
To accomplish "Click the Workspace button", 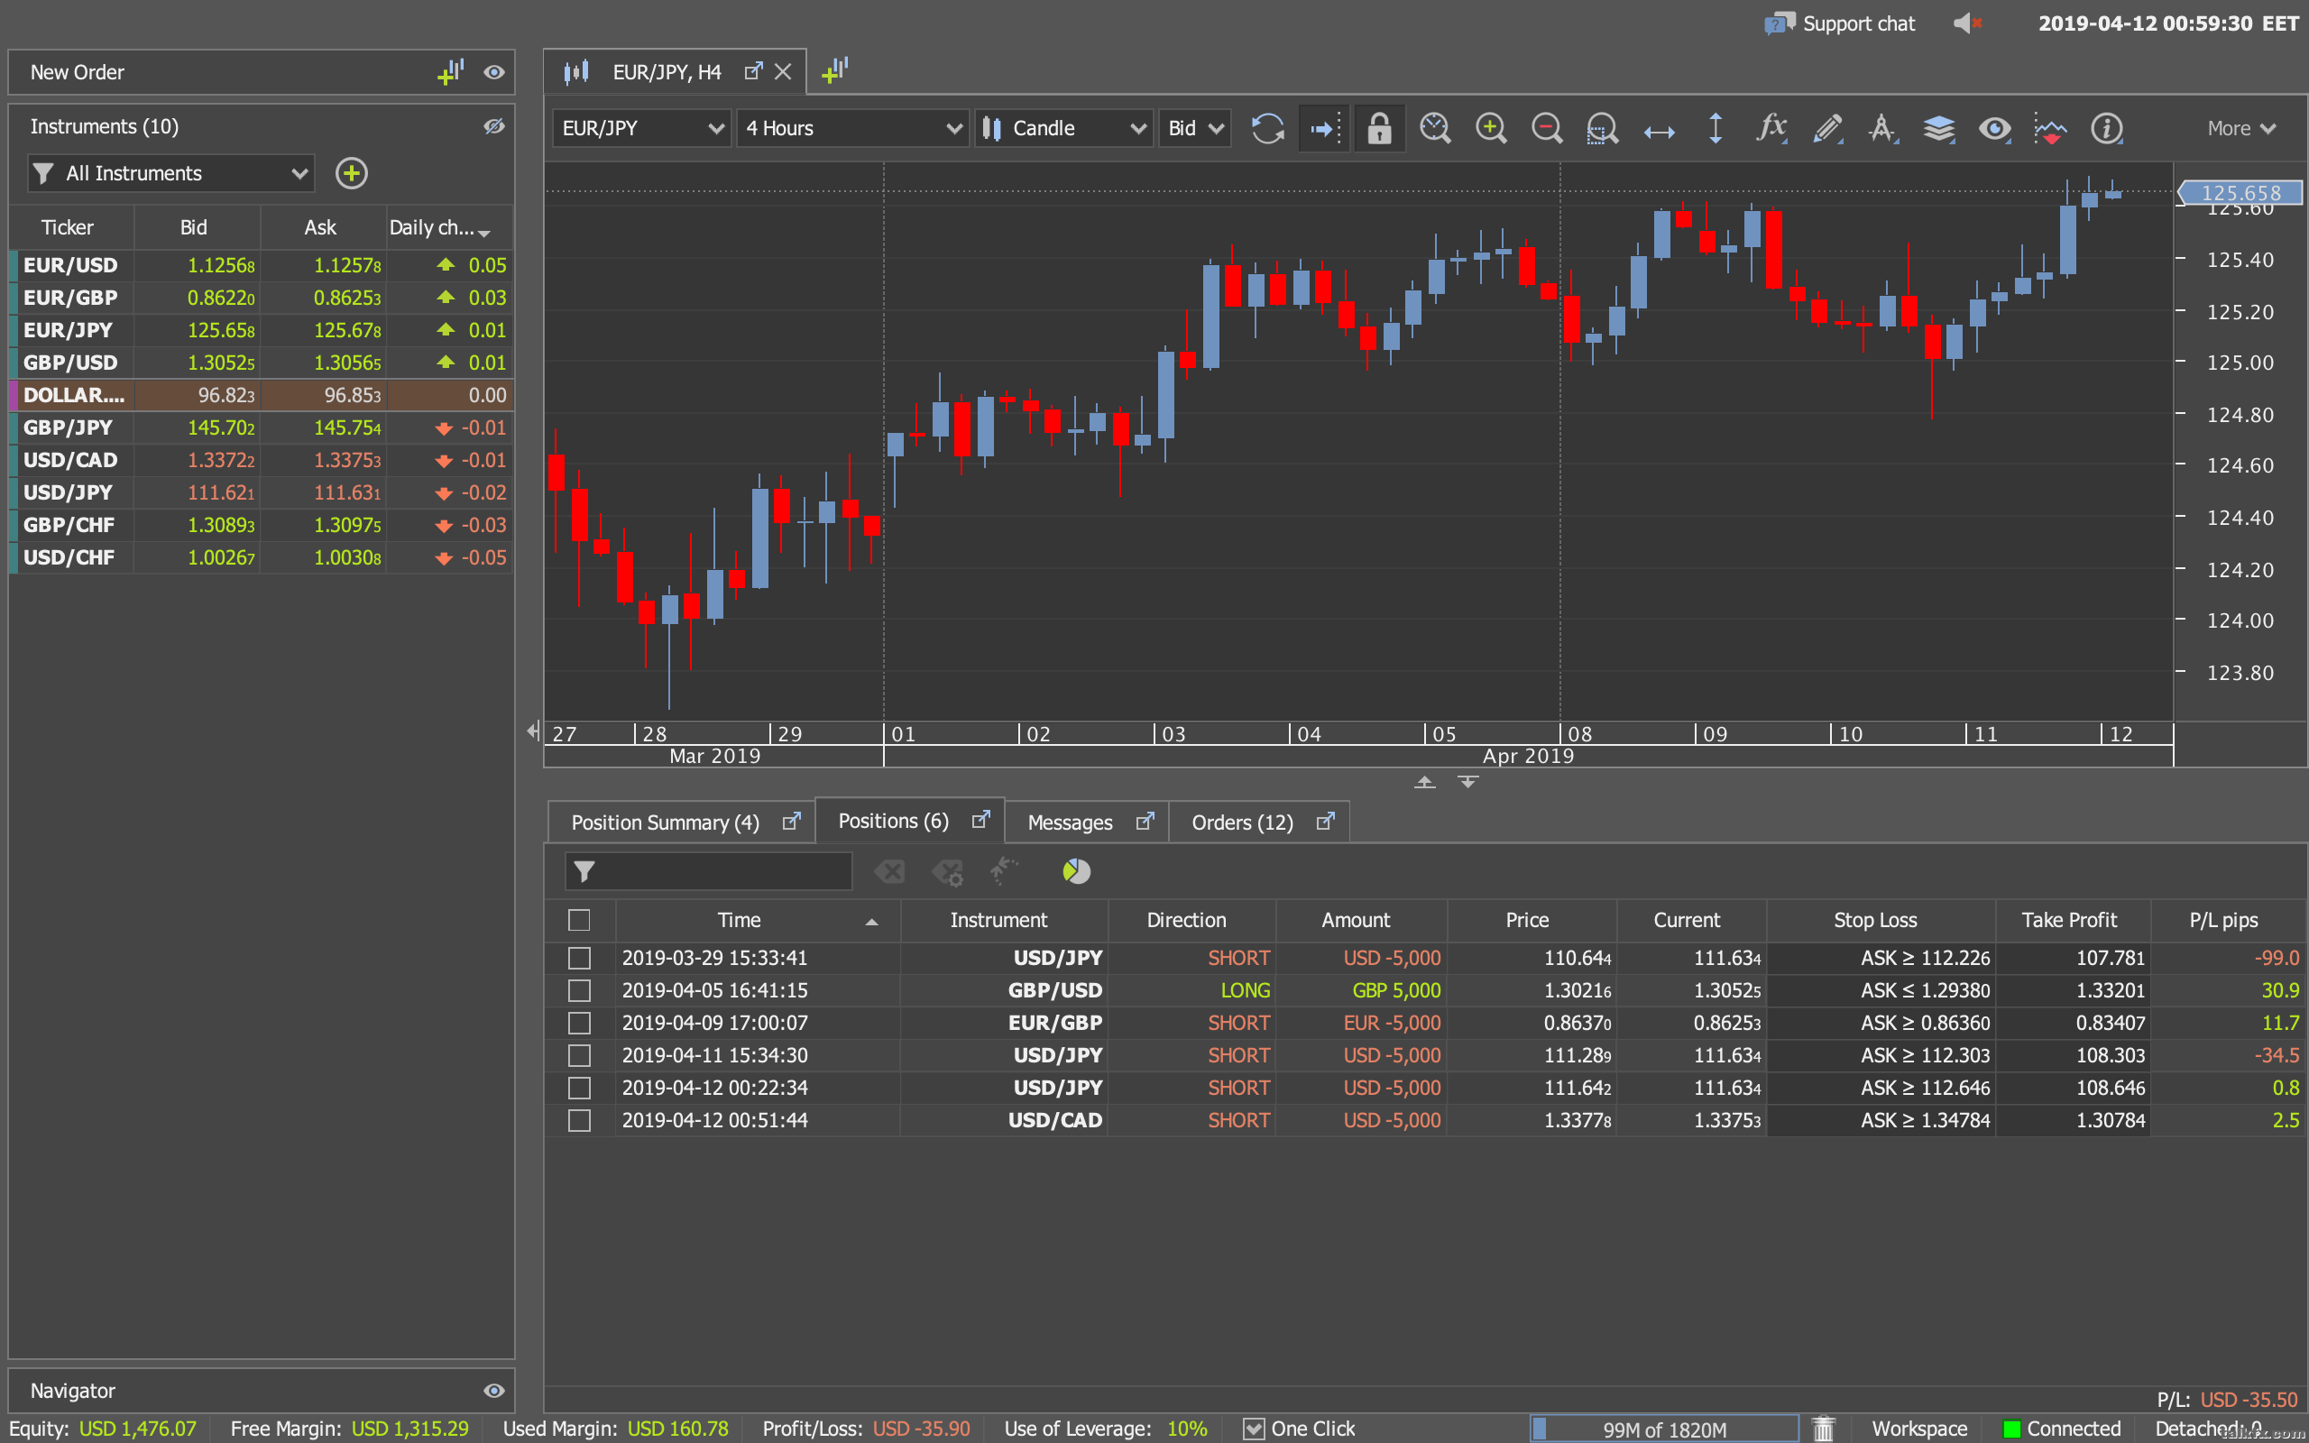I will pyautogui.click(x=1918, y=1428).
